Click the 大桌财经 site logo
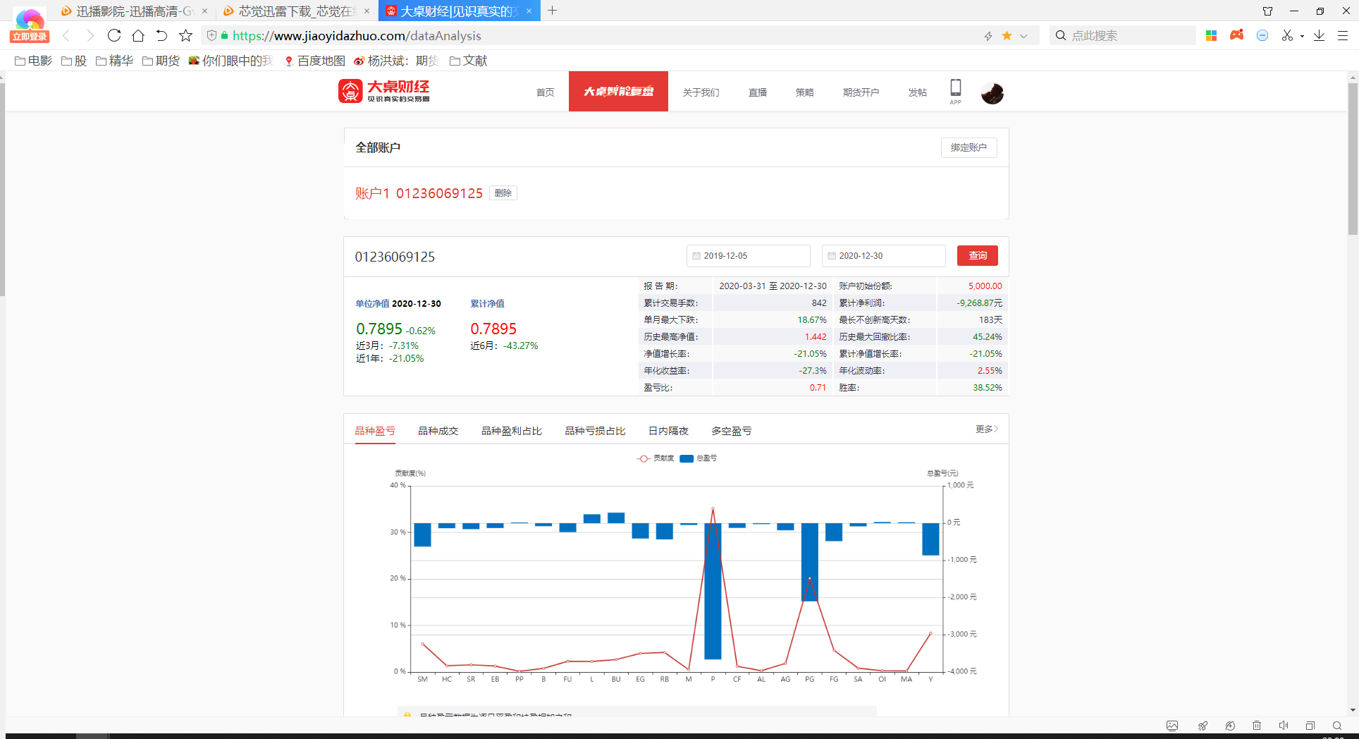The height and width of the screenshot is (739, 1359). [x=384, y=91]
